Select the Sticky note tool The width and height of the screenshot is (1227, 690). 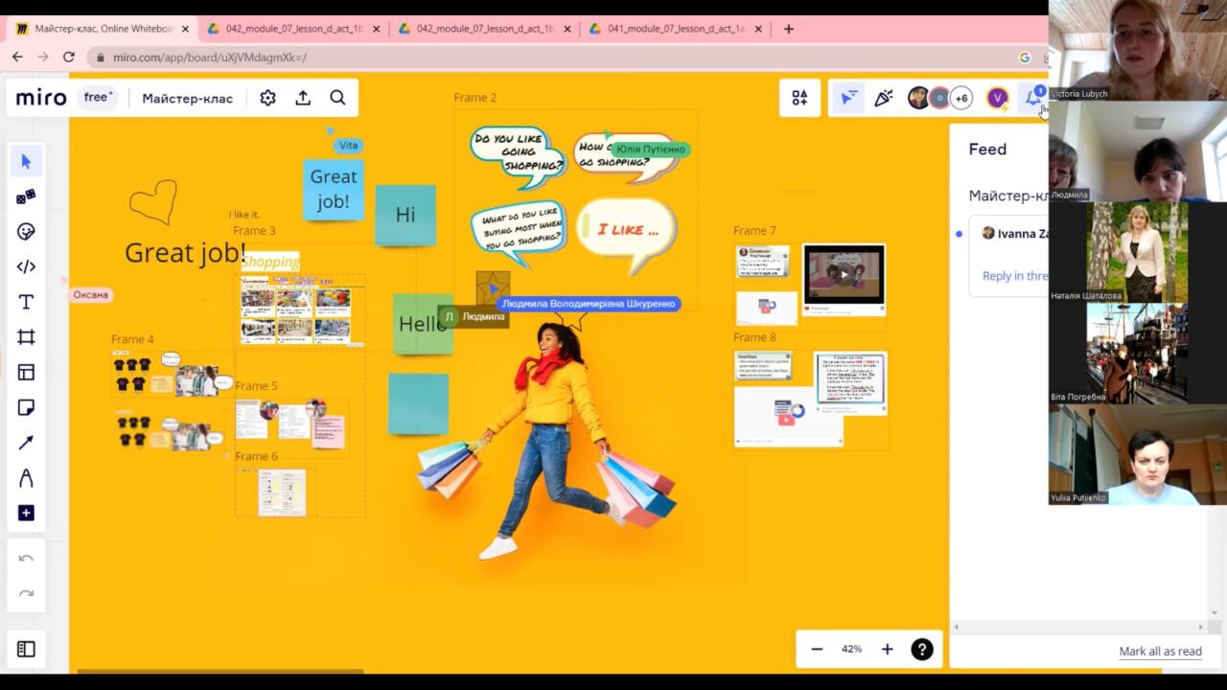pyautogui.click(x=26, y=407)
